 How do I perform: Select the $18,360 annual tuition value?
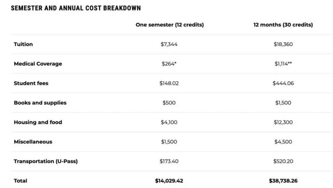point(283,44)
